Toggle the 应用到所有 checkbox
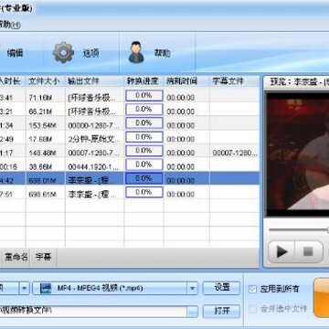329x329 pixels. tap(252, 289)
